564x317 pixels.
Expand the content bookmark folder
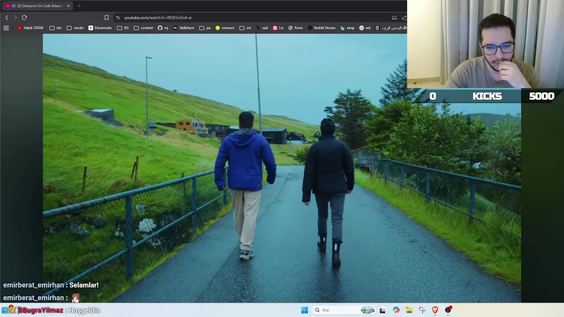point(143,28)
